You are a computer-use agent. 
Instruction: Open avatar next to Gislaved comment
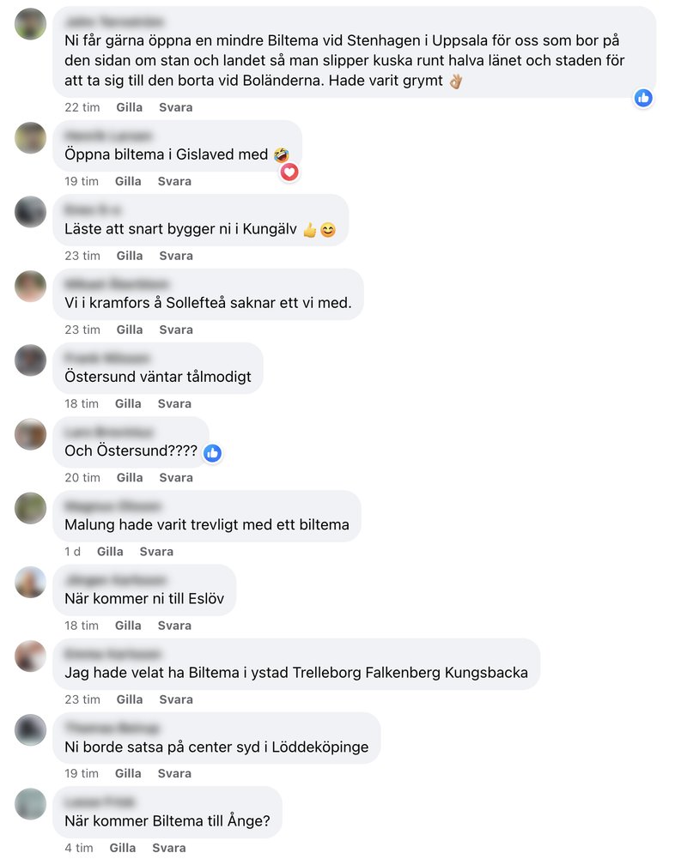30,137
